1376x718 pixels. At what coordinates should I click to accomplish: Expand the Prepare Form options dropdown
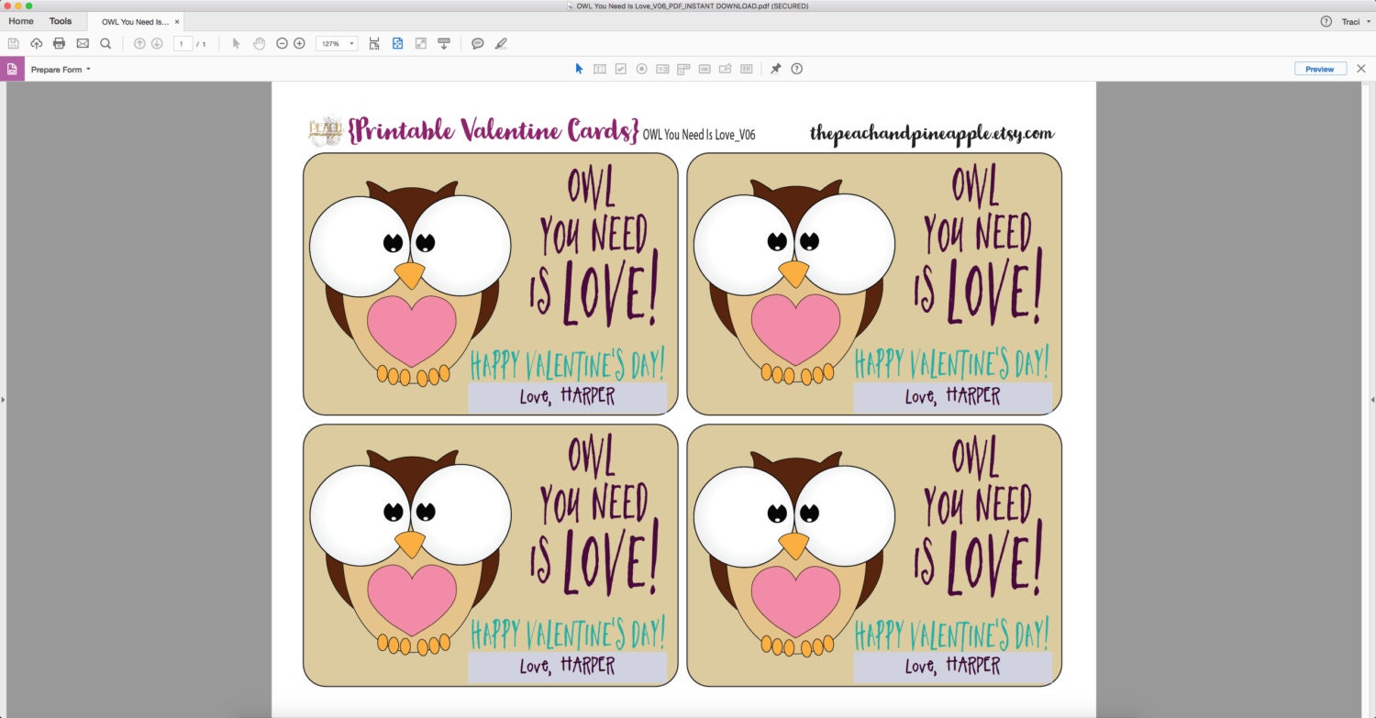[87, 69]
